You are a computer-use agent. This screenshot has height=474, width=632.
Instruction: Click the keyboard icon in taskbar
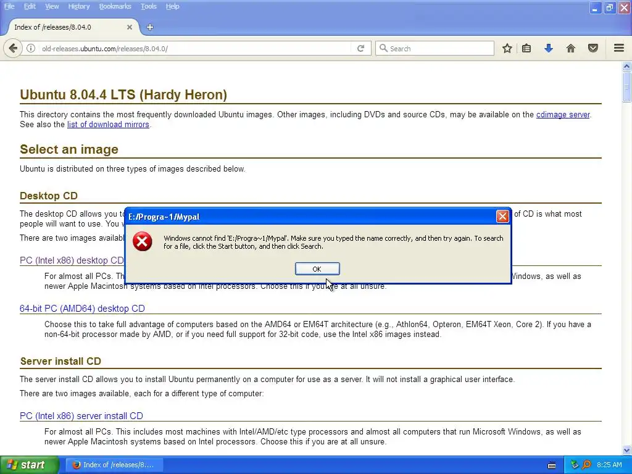pyautogui.click(x=552, y=465)
